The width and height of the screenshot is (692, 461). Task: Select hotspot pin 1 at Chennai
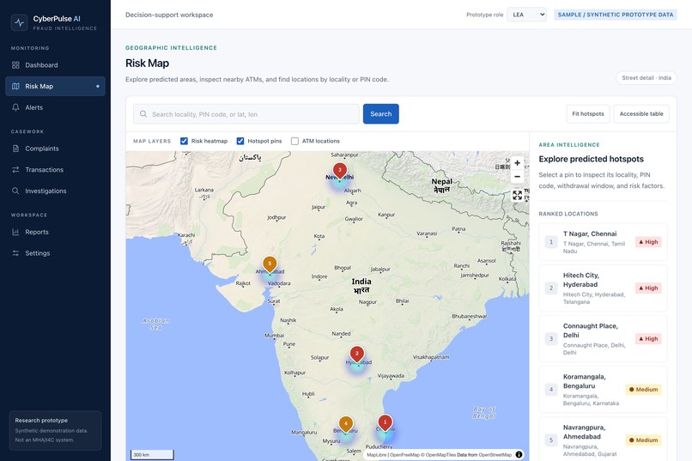[385, 423]
